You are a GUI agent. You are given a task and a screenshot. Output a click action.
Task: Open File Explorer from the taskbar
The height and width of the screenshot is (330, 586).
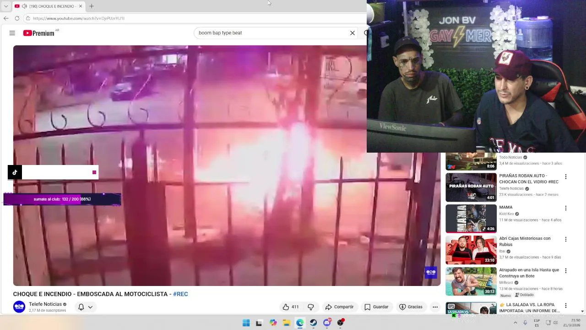287,323
